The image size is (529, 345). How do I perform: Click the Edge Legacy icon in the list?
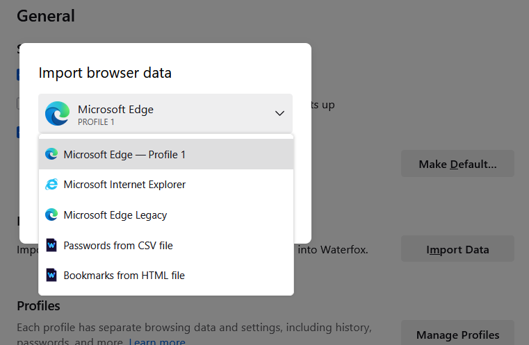coord(51,214)
